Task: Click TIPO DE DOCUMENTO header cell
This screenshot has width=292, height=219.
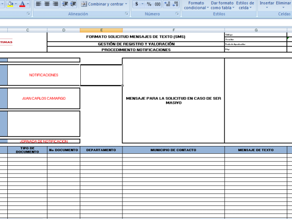Action: [27, 150]
